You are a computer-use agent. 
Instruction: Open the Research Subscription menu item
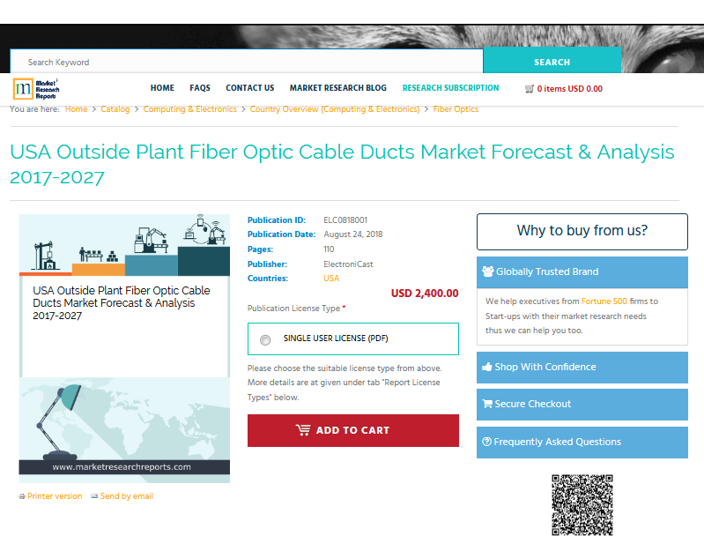coord(450,88)
